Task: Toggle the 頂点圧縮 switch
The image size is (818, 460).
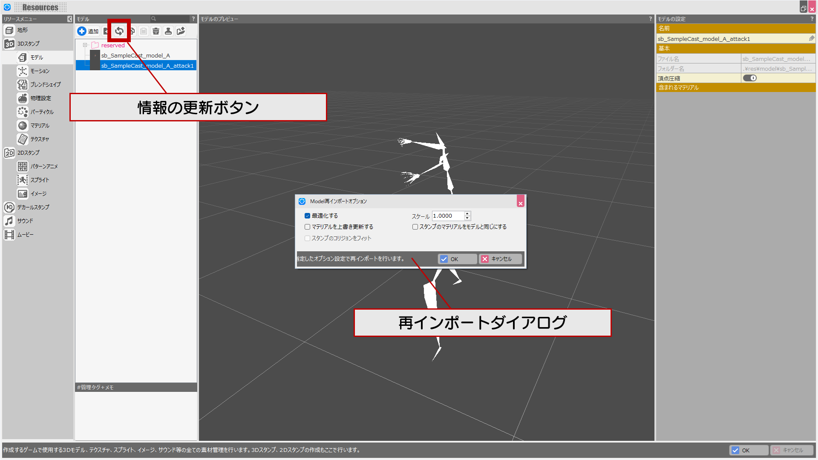Action: coord(750,78)
